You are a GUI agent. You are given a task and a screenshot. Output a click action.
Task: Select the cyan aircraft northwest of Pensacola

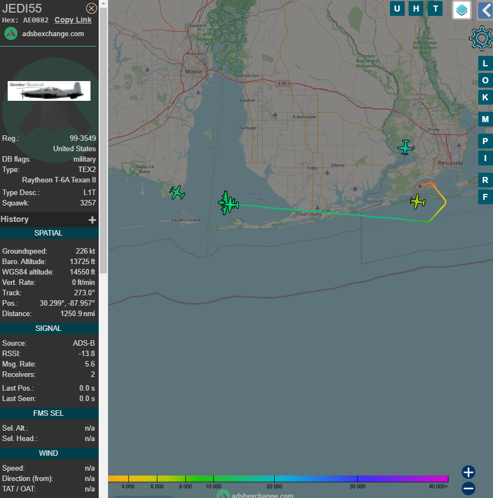[x=405, y=147]
